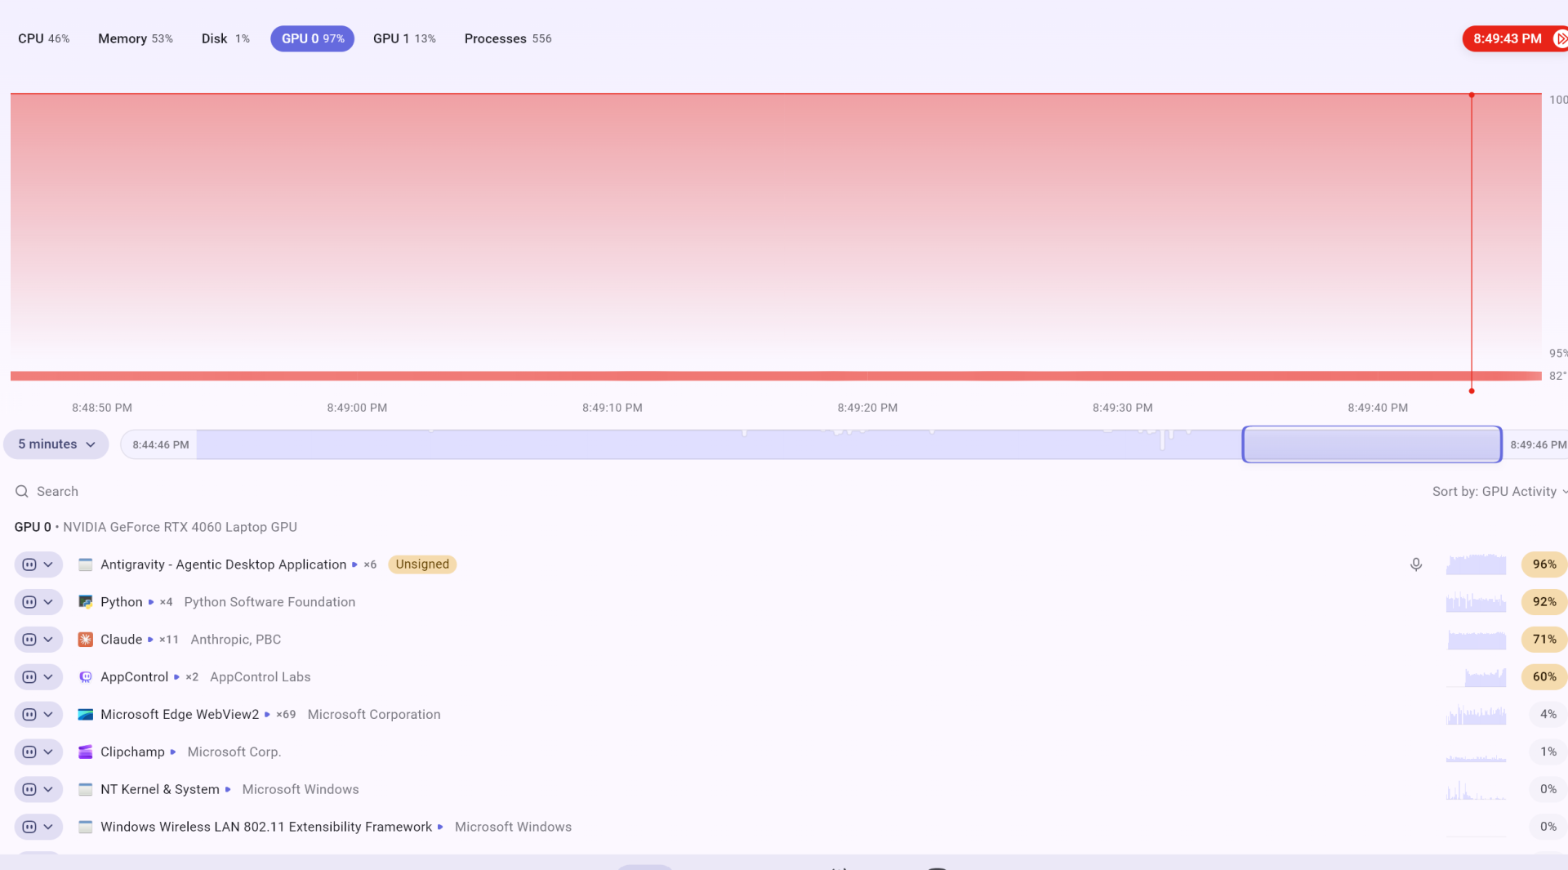The height and width of the screenshot is (870, 1568).
Task: Expand the Microsoft Edge WebView2 group arrow
Action: point(267,715)
